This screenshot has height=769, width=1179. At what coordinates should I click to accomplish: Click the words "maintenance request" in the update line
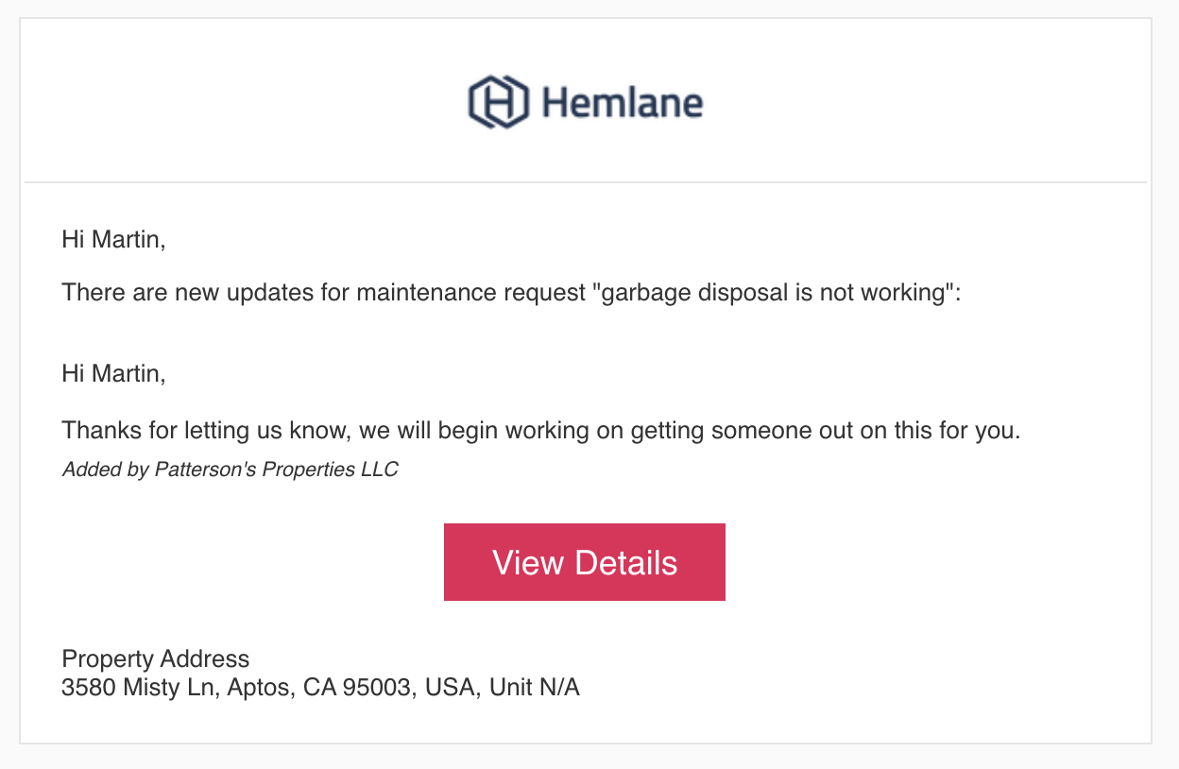click(471, 293)
